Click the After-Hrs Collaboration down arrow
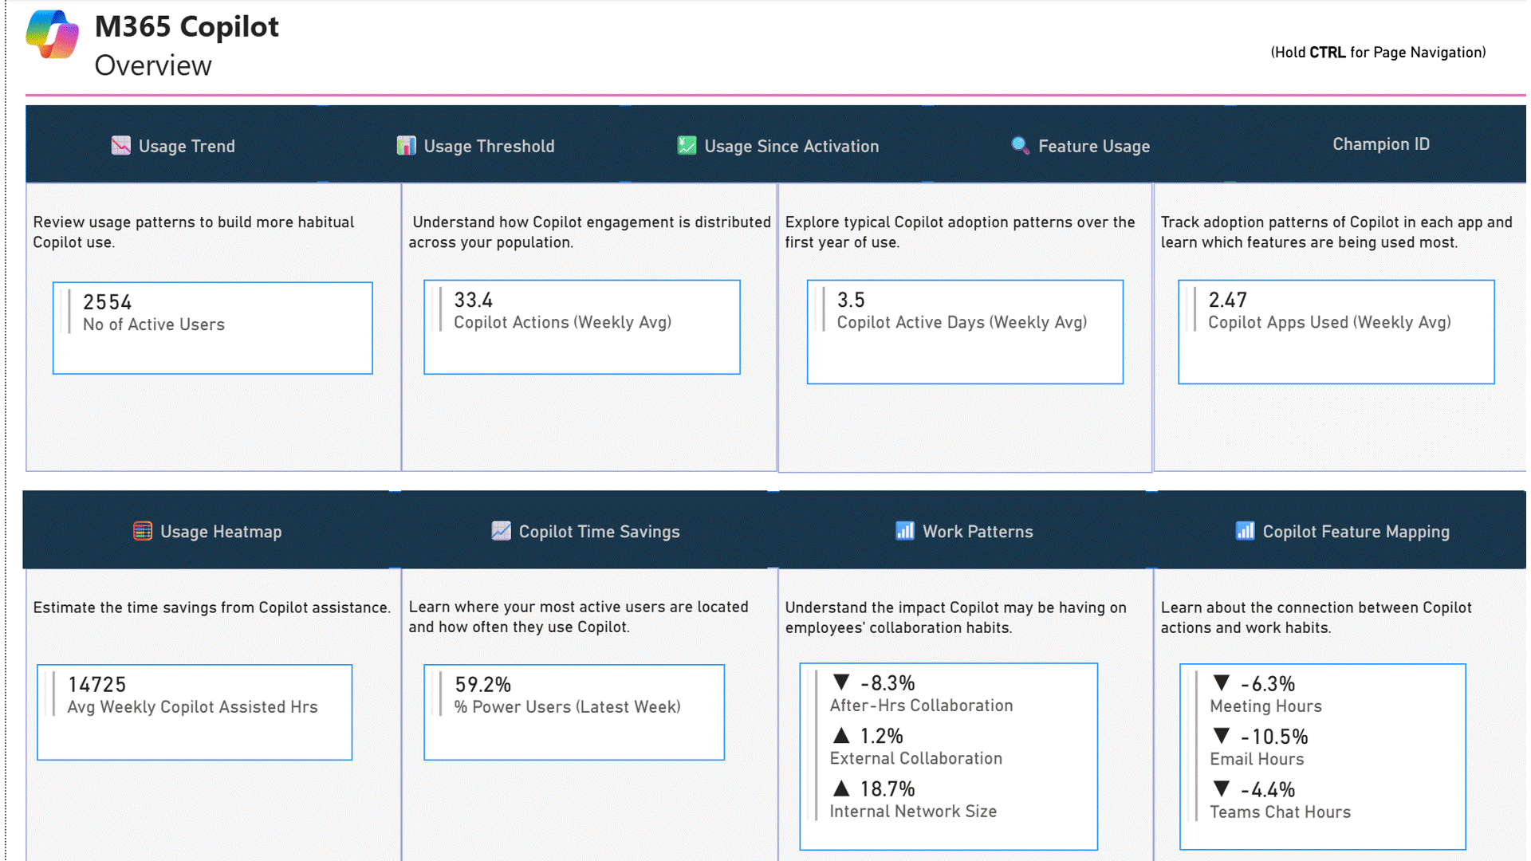1531x861 pixels. pyautogui.click(x=841, y=682)
